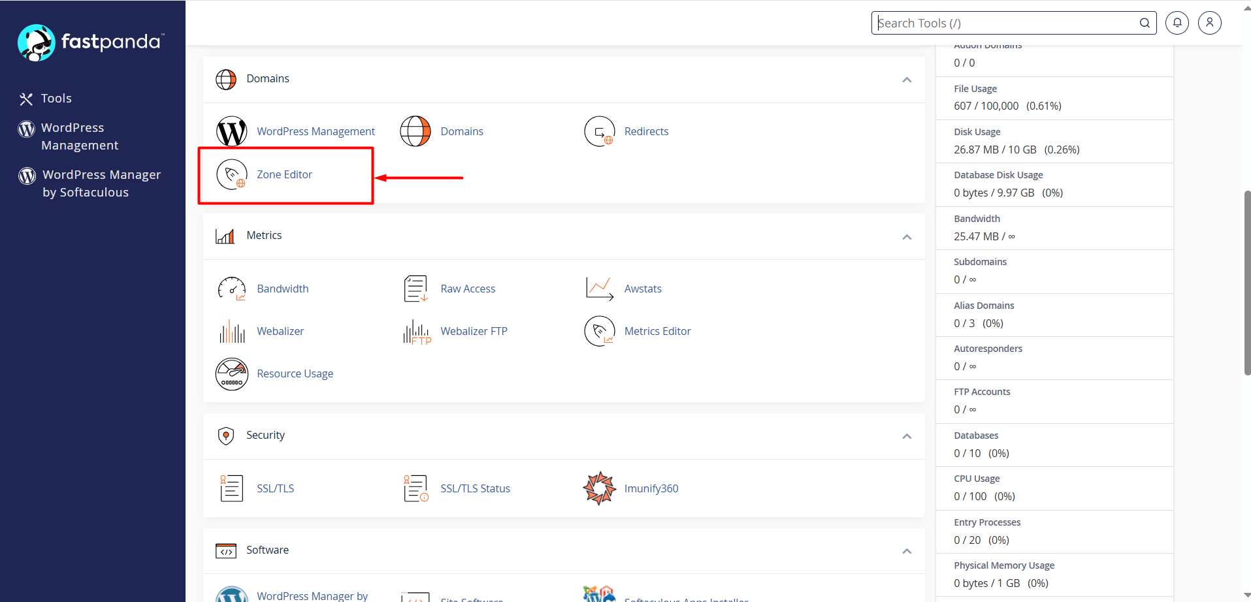Collapse the Security section chevron
Viewport: 1251px width, 602px height.
(907, 436)
